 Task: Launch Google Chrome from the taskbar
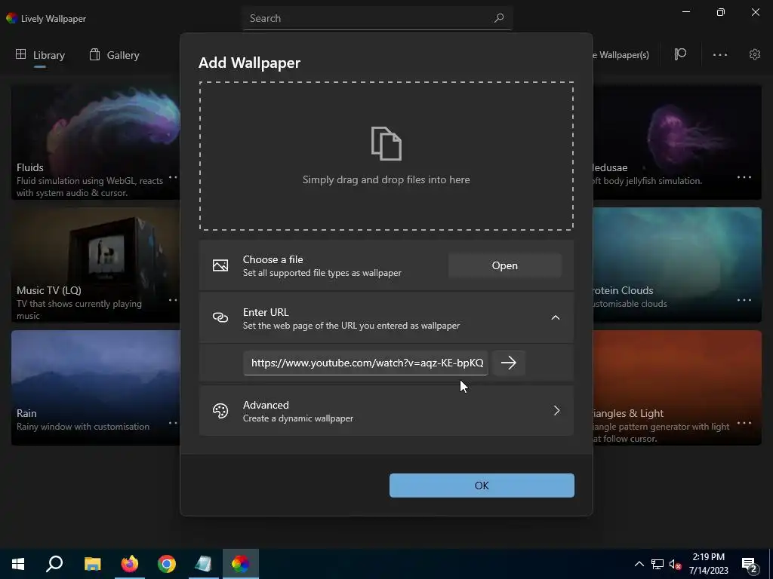coord(167,564)
